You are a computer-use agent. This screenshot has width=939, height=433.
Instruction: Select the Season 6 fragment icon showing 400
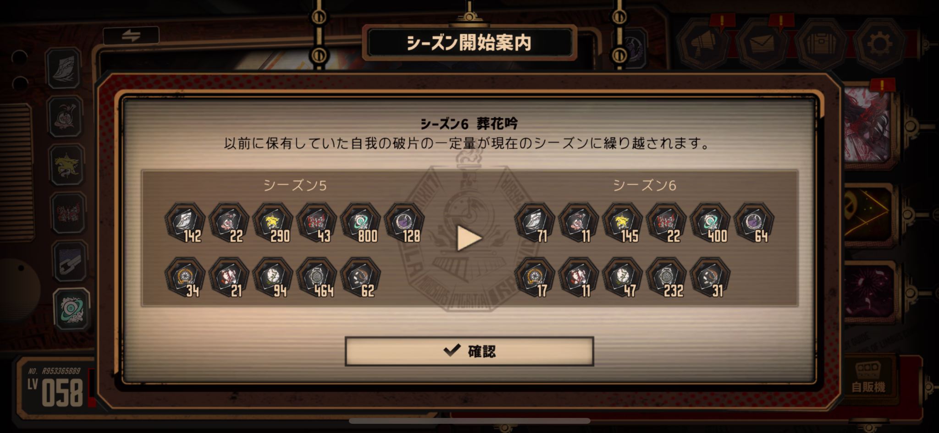point(710,223)
